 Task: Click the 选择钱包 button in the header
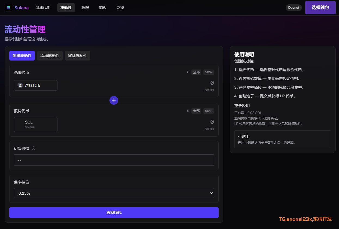[x=320, y=8]
